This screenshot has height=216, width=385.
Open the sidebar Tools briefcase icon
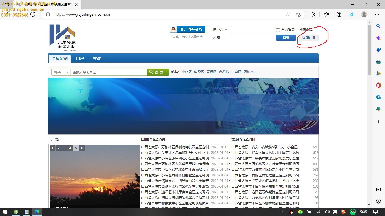pyautogui.click(x=379, y=62)
